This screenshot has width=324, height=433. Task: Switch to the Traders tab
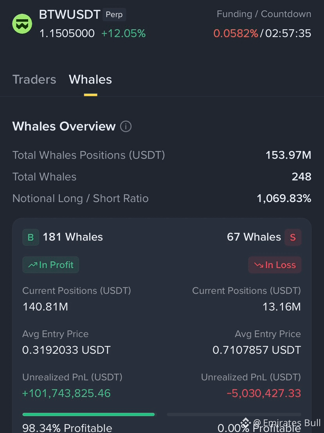(34, 79)
